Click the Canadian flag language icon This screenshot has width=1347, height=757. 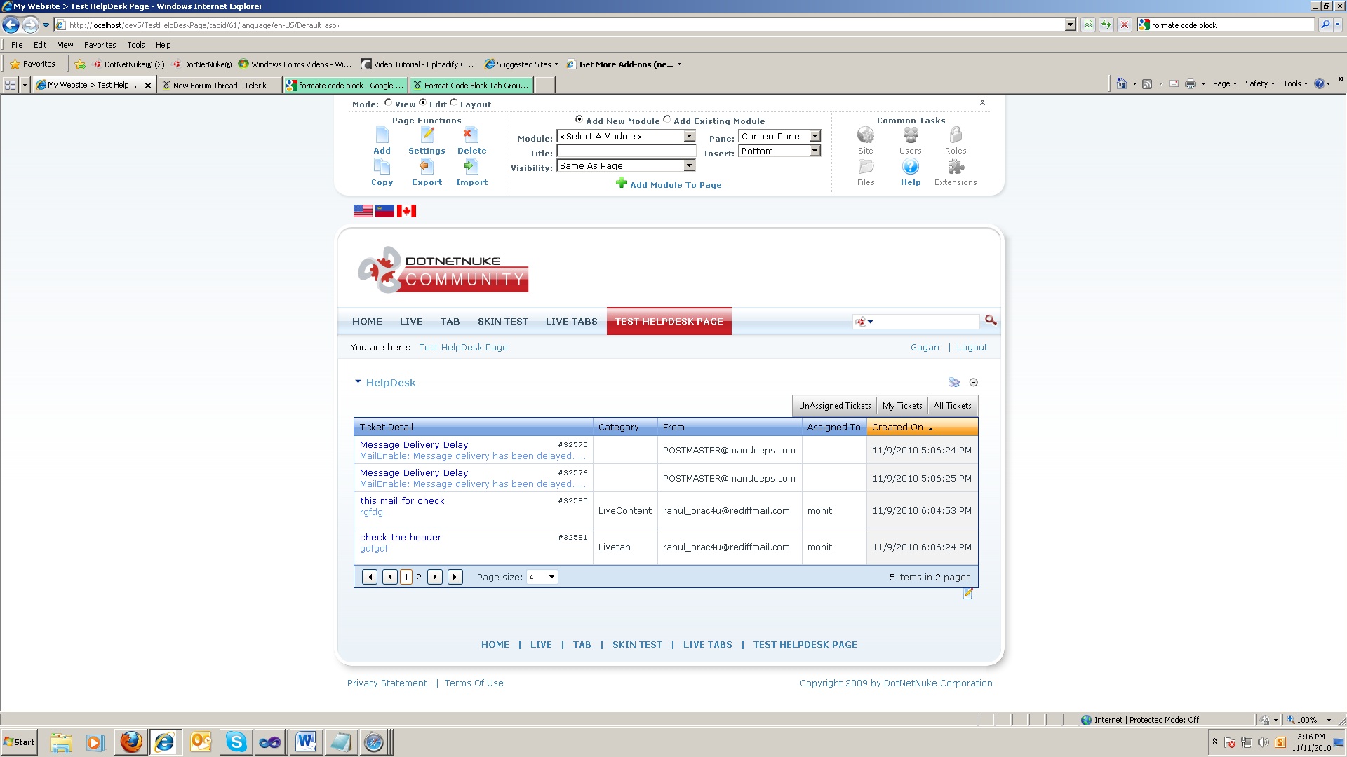click(406, 211)
